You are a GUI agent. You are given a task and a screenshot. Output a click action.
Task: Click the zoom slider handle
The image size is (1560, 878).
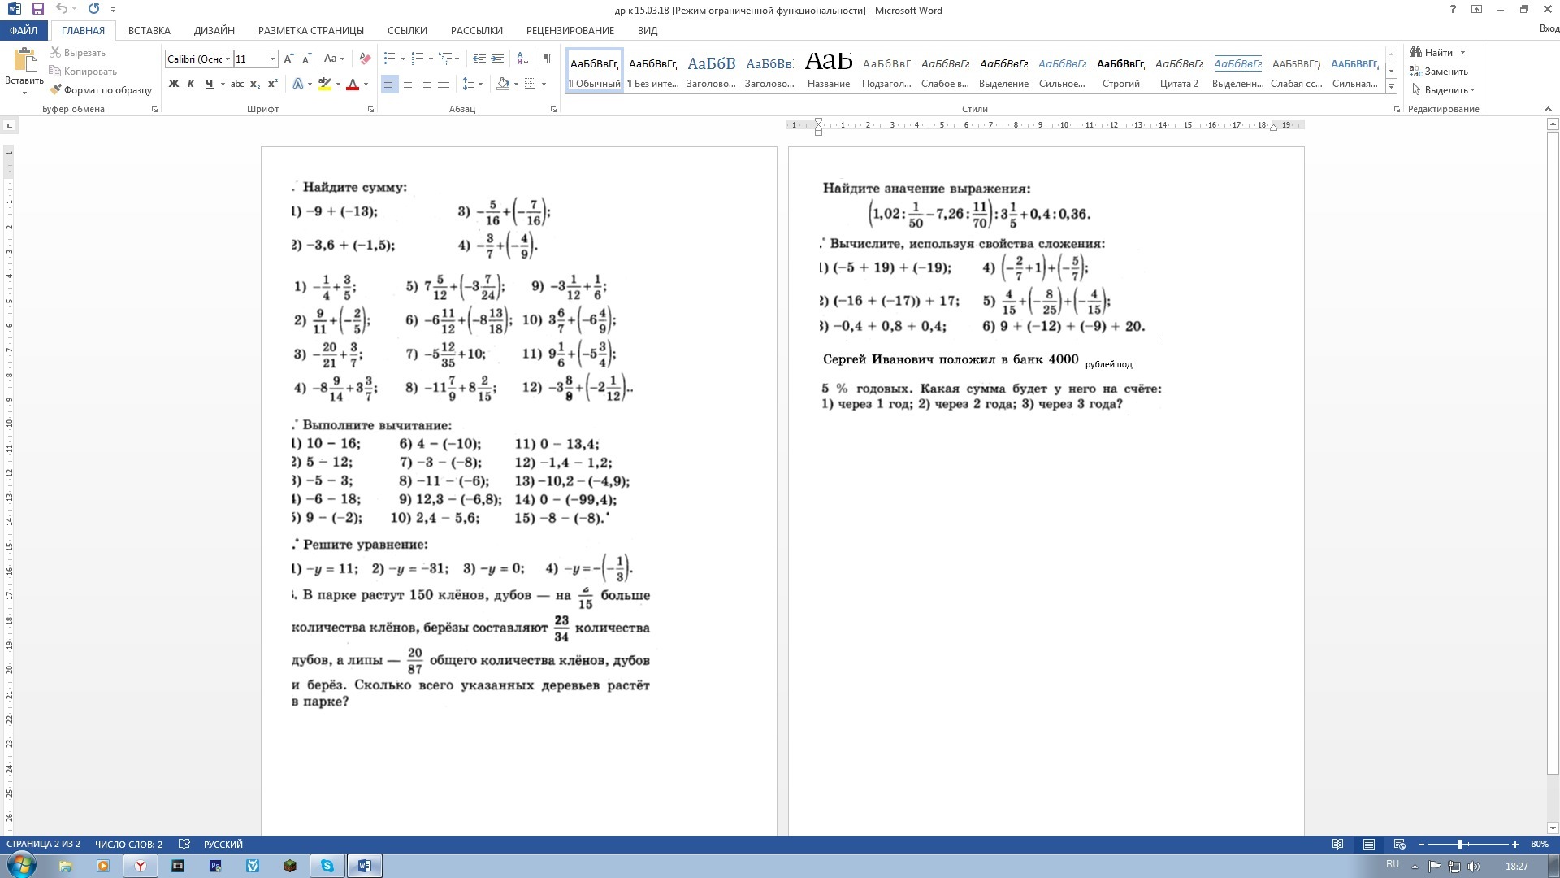[1460, 845]
